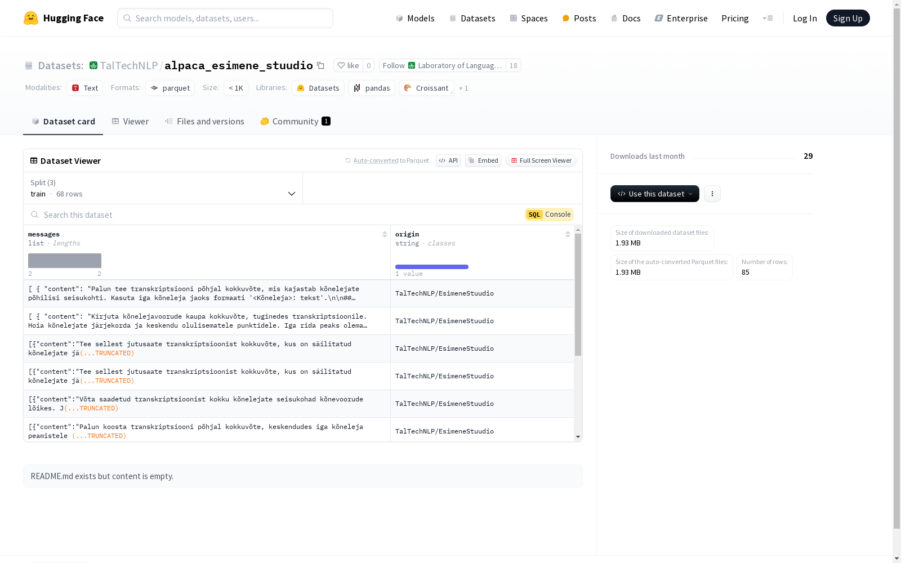Click the Datasets: breadcrumb label
Image resolution: width=901 pixels, height=563 pixels.
click(61, 65)
